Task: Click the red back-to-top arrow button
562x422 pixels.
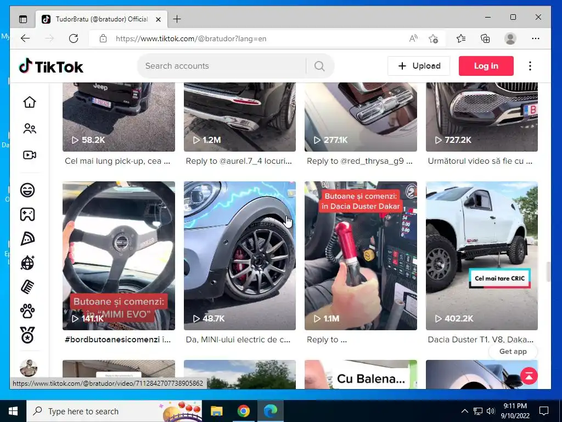Action: tap(529, 376)
